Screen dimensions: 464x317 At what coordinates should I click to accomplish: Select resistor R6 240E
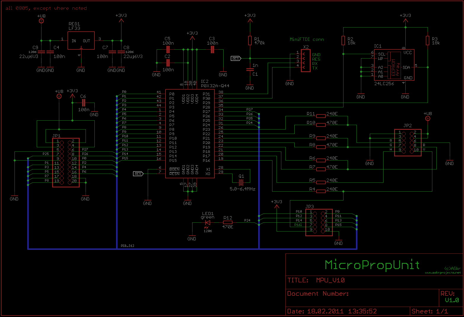(321, 160)
